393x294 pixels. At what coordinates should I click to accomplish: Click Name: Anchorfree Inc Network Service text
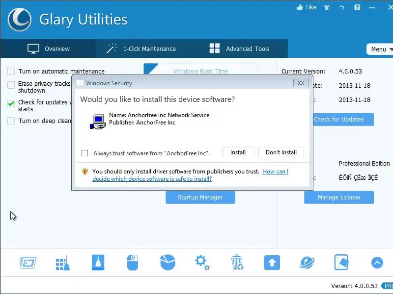[159, 115]
